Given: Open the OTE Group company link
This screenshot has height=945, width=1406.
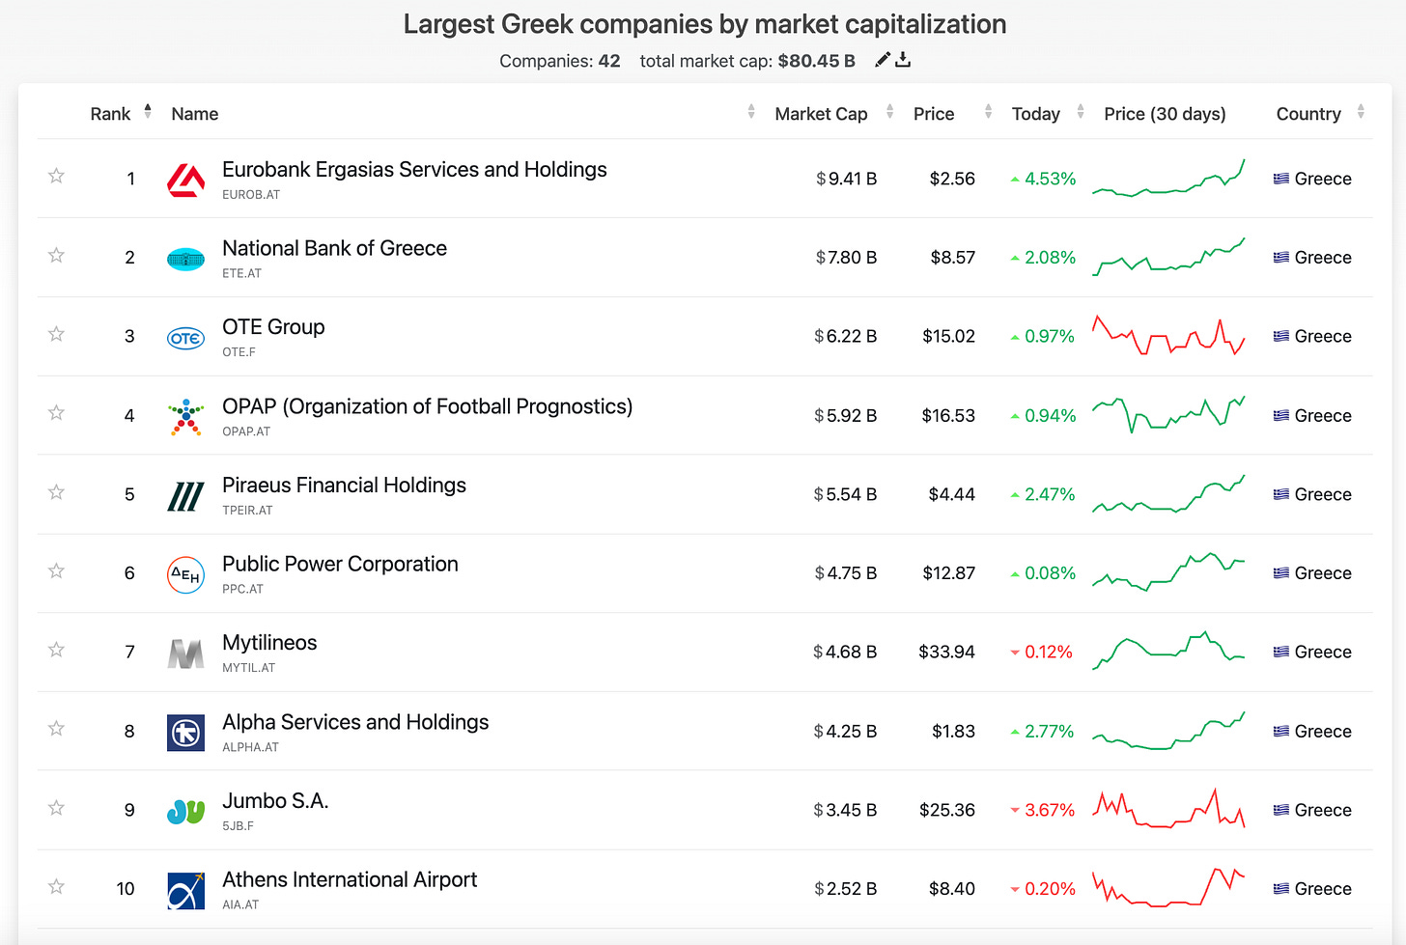Looking at the screenshot, I should (x=273, y=327).
